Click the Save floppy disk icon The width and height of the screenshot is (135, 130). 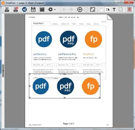coord(33,9)
